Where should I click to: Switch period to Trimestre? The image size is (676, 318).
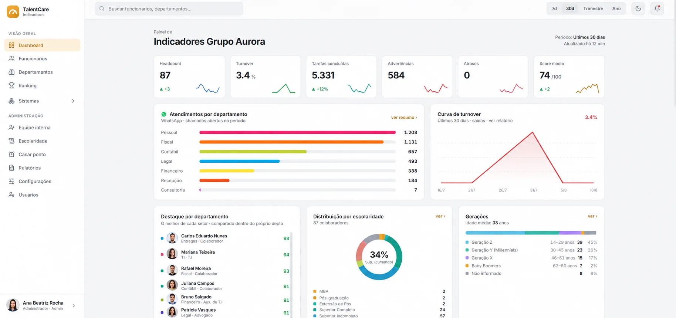coord(593,9)
